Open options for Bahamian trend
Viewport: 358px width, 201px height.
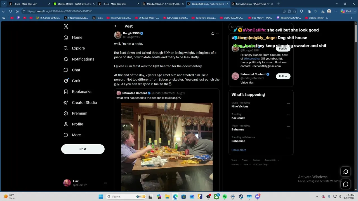pyautogui.click(x=289, y=138)
